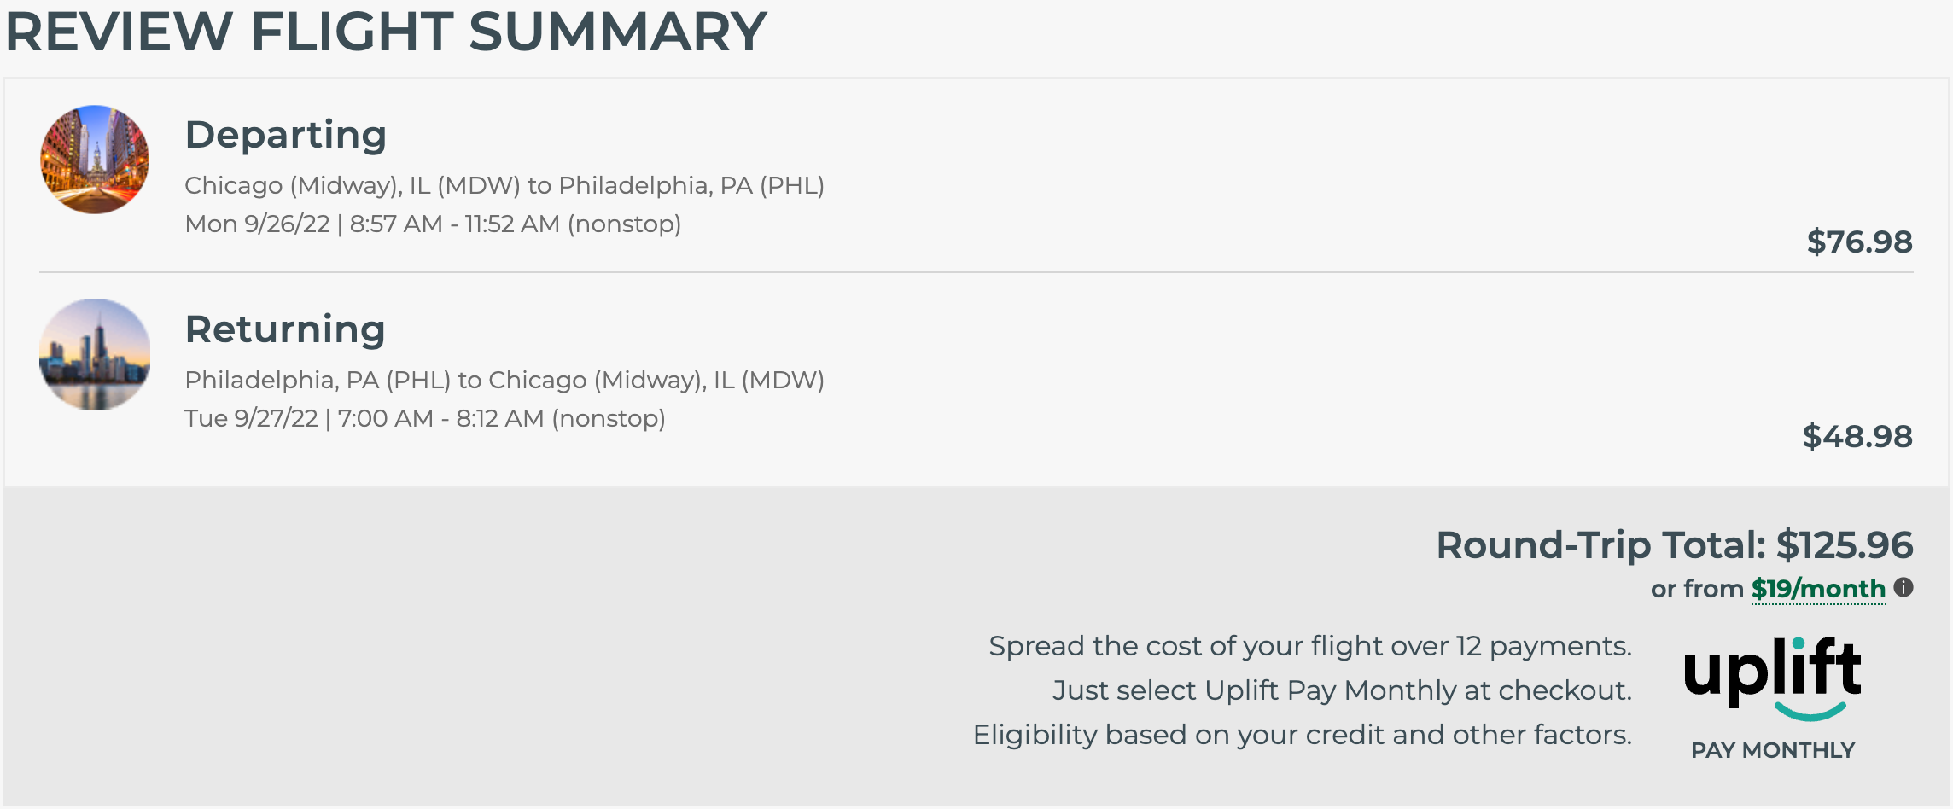Click 'Just select Uplift Pay Monthly' text
This screenshot has height=809, width=1953.
pos(1342,690)
